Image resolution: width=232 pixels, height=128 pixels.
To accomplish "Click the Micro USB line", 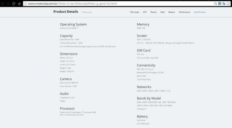I will pos(141,76).
